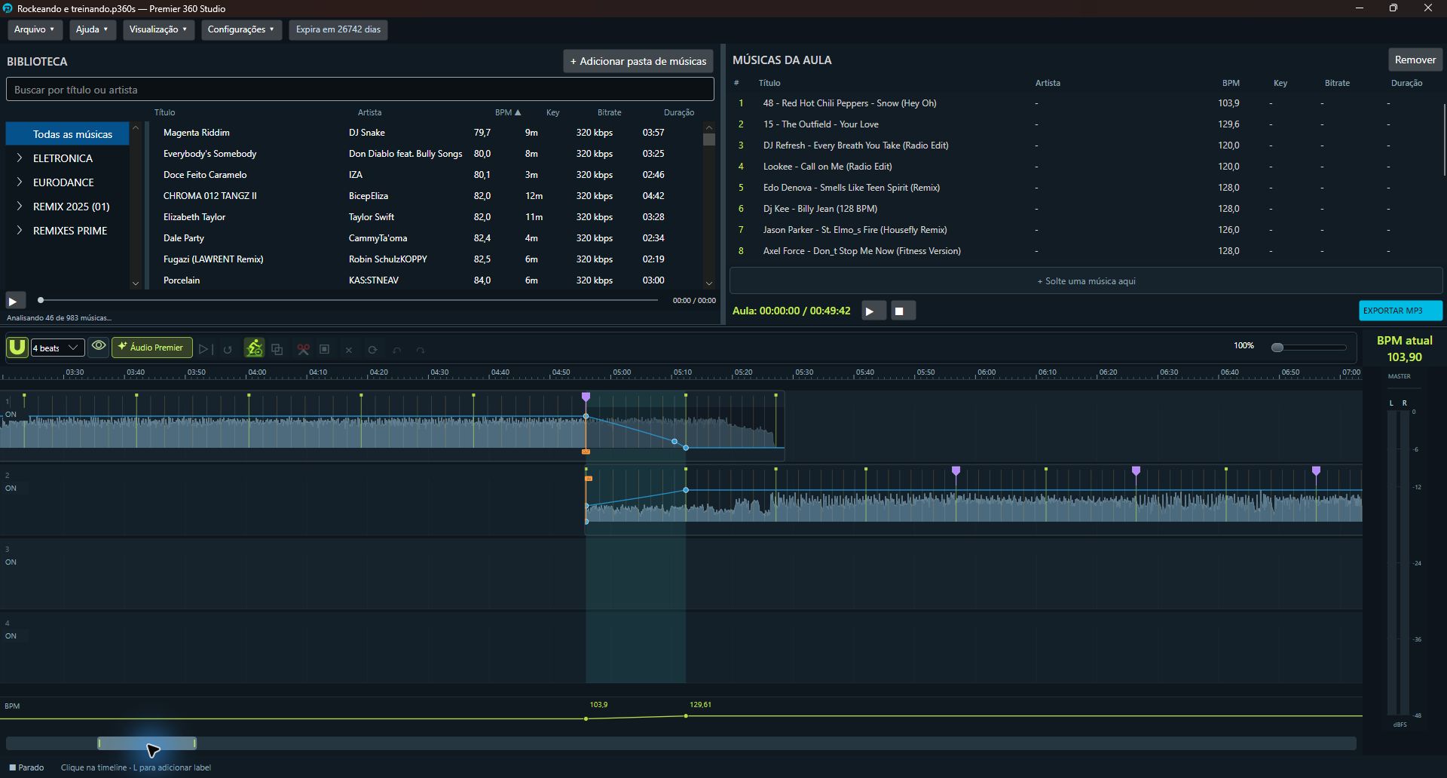Expand the EURODANCE folder

(x=20, y=182)
